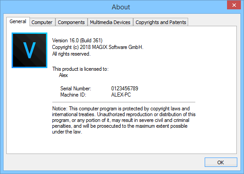Click the horizontal separator line above Notice
The image size is (244, 174).
coord(124,102)
